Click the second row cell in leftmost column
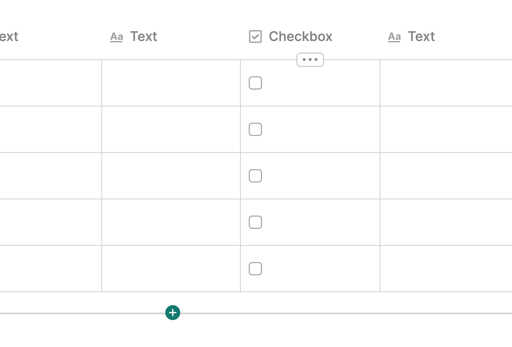 coord(50,129)
